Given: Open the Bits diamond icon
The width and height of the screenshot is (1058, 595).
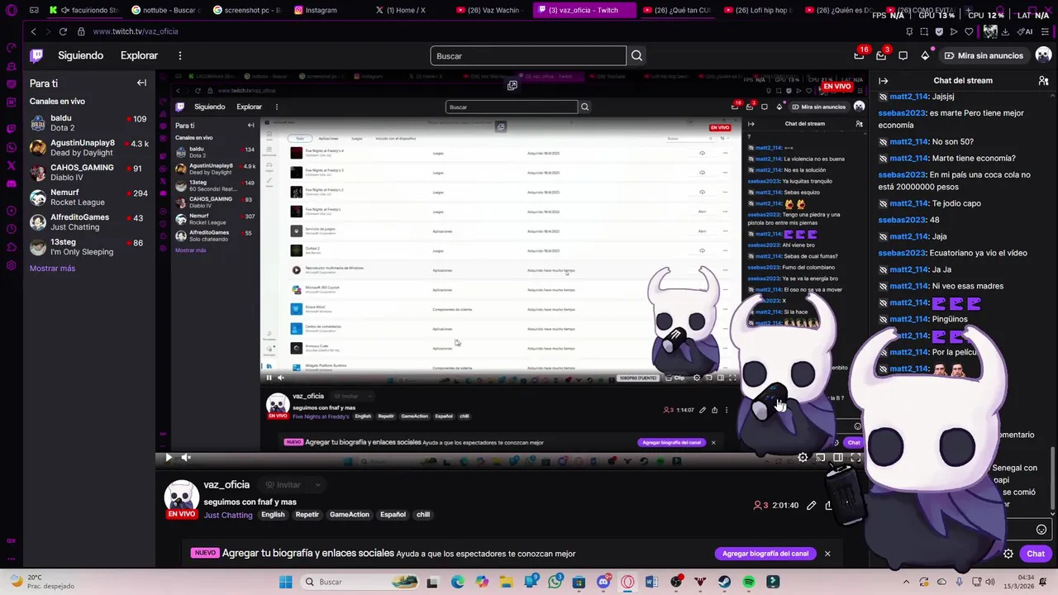Looking at the screenshot, I should 925,55.
